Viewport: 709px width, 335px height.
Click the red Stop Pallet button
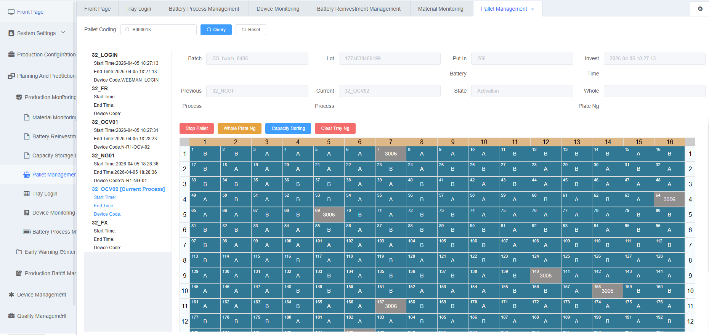[197, 128]
